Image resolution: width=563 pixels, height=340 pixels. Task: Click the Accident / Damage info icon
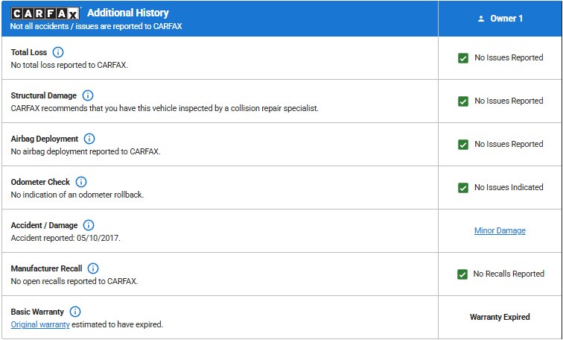pos(89,225)
